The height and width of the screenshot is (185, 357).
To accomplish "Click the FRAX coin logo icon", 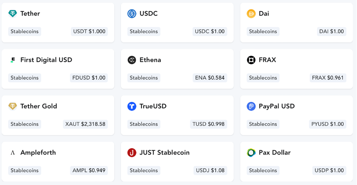I will click(x=251, y=60).
